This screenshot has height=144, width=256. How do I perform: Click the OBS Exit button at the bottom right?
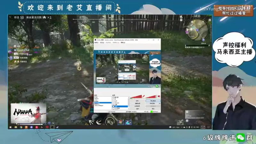point(153,109)
